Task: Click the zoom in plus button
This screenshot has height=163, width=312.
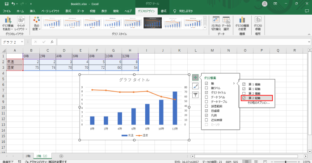Action: pyautogui.click(x=299, y=162)
